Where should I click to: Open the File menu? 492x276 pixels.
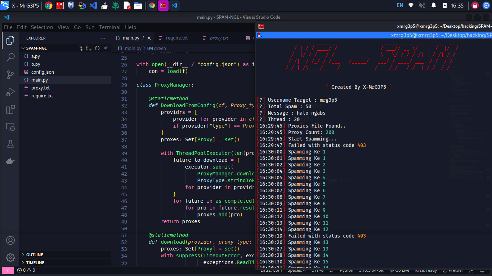8,27
